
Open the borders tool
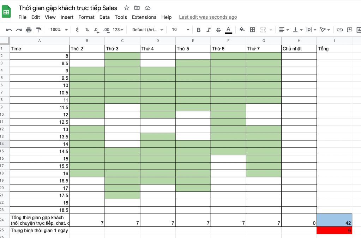click(252, 30)
